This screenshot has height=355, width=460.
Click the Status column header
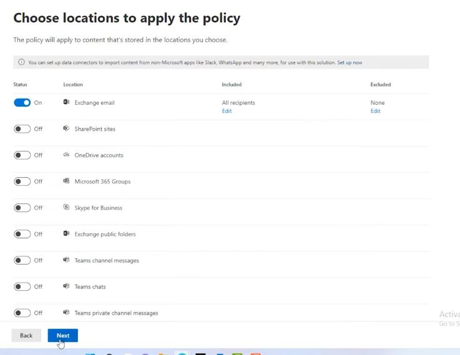coord(20,84)
